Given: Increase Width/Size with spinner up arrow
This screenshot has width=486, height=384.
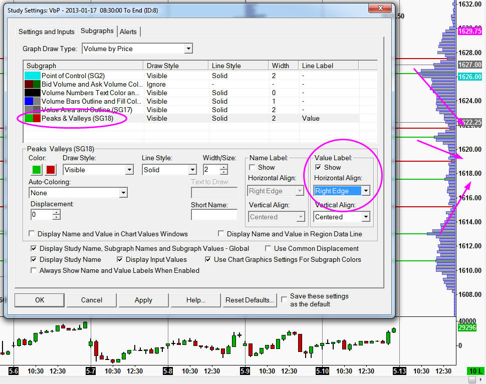Looking at the screenshot, I should pos(224,167).
